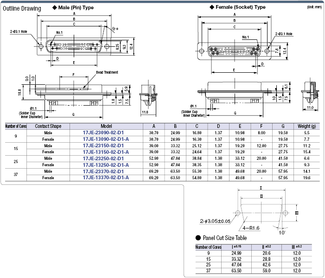Click the weight value 19.6
The height and width of the screenshot is (278, 325).
tap(307, 178)
